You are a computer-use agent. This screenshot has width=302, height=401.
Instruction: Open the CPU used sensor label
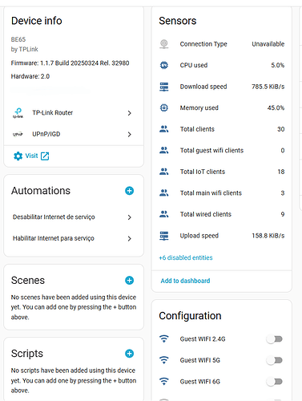click(194, 65)
